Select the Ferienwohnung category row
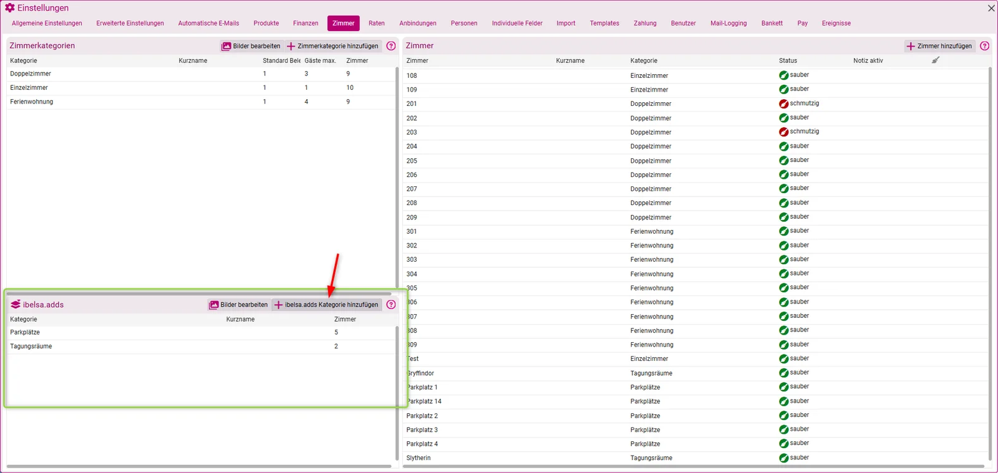Image resolution: width=998 pixels, height=473 pixels. (201, 102)
